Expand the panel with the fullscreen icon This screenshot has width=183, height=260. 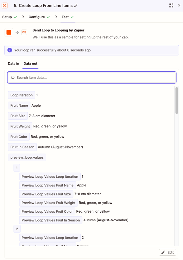[x=171, y=6]
